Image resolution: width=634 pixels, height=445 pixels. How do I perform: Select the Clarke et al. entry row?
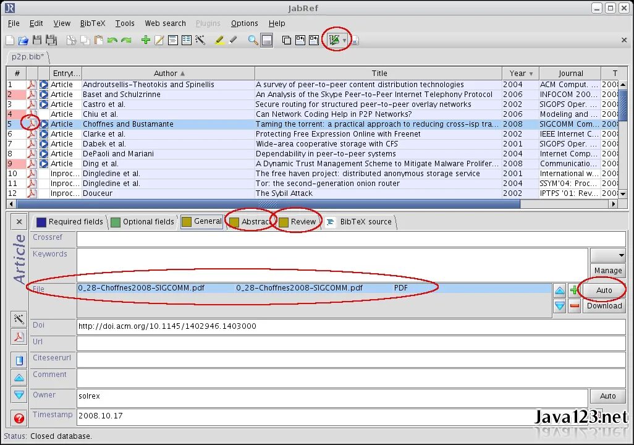(x=312, y=134)
